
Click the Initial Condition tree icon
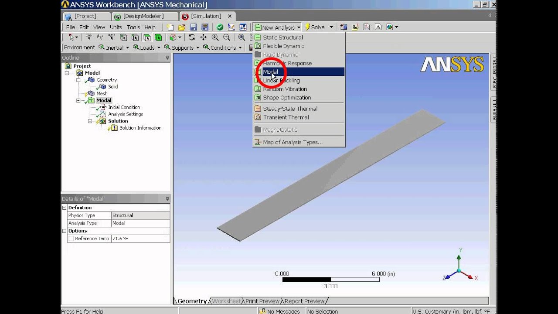[x=103, y=107]
